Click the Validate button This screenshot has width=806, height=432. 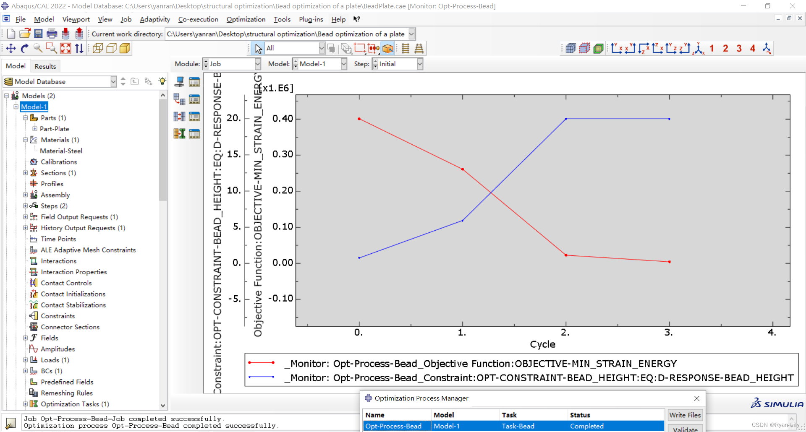click(x=685, y=429)
